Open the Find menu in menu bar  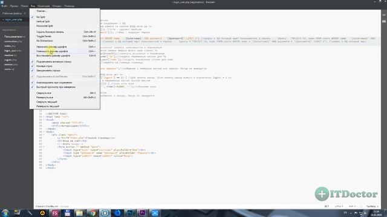coord(24,6)
